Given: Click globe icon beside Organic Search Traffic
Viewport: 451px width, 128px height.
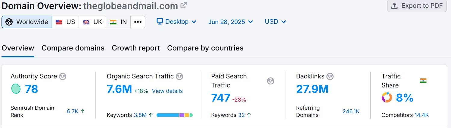Looking at the screenshot, I should (179, 76).
